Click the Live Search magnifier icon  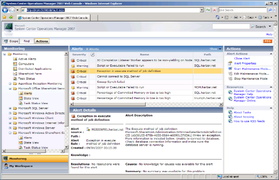(270, 10)
